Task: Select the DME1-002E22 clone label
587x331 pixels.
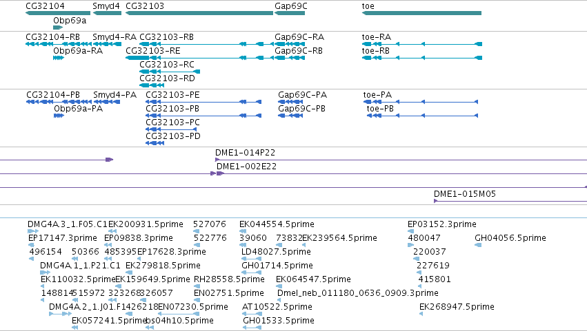Action: coord(247,167)
